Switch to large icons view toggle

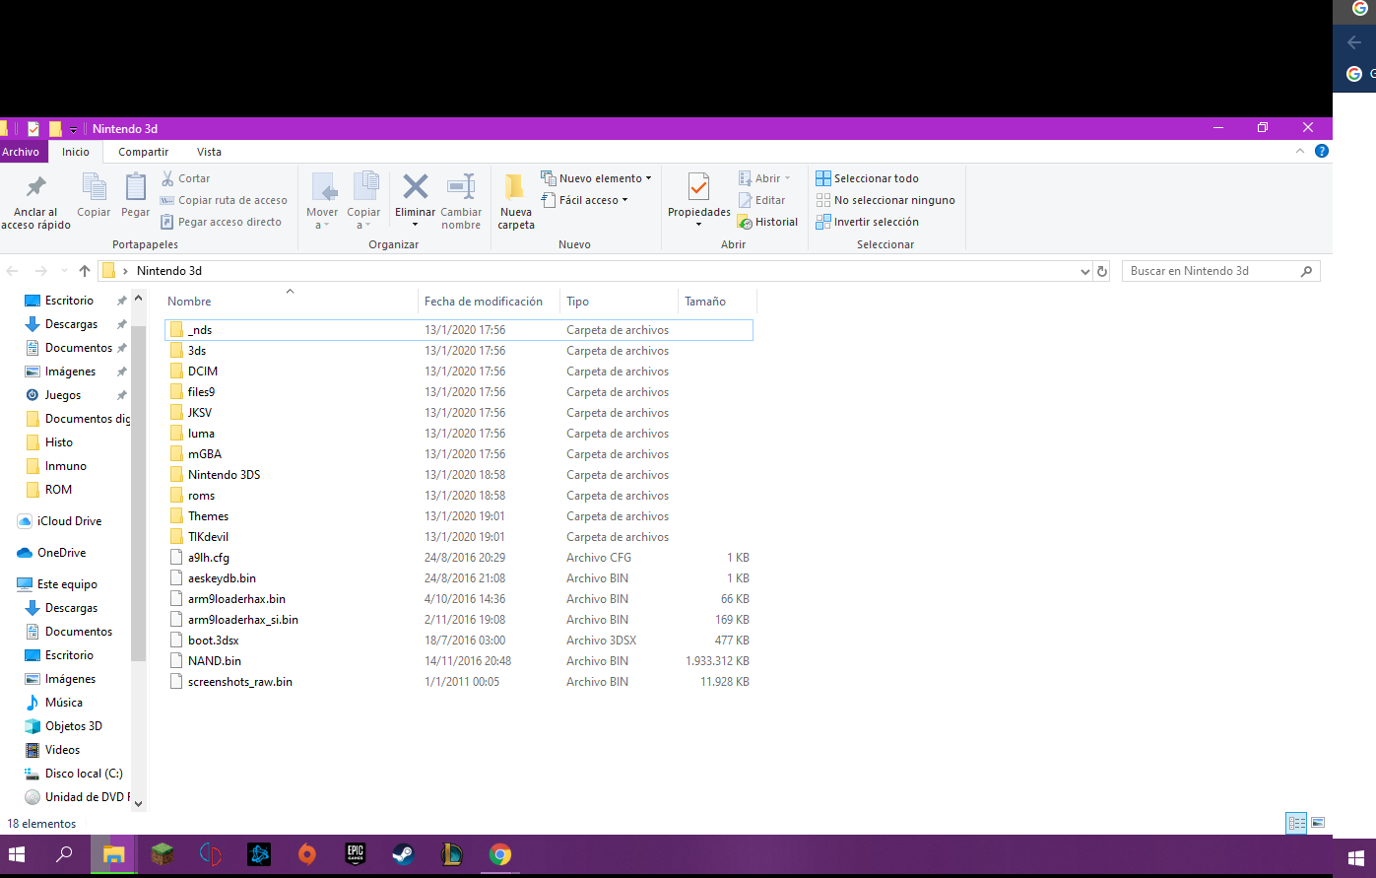(1318, 823)
